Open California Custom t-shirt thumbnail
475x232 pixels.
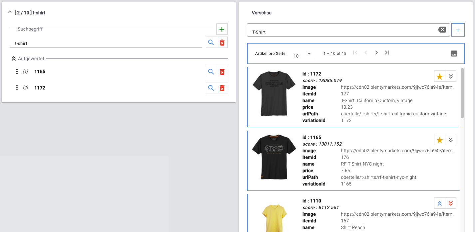click(x=274, y=93)
